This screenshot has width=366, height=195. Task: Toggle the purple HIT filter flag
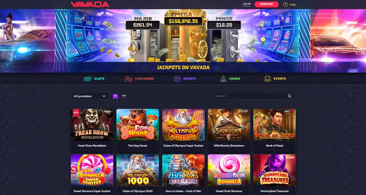(115, 96)
